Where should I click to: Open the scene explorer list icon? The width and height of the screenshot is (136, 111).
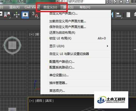click(128, 15)
